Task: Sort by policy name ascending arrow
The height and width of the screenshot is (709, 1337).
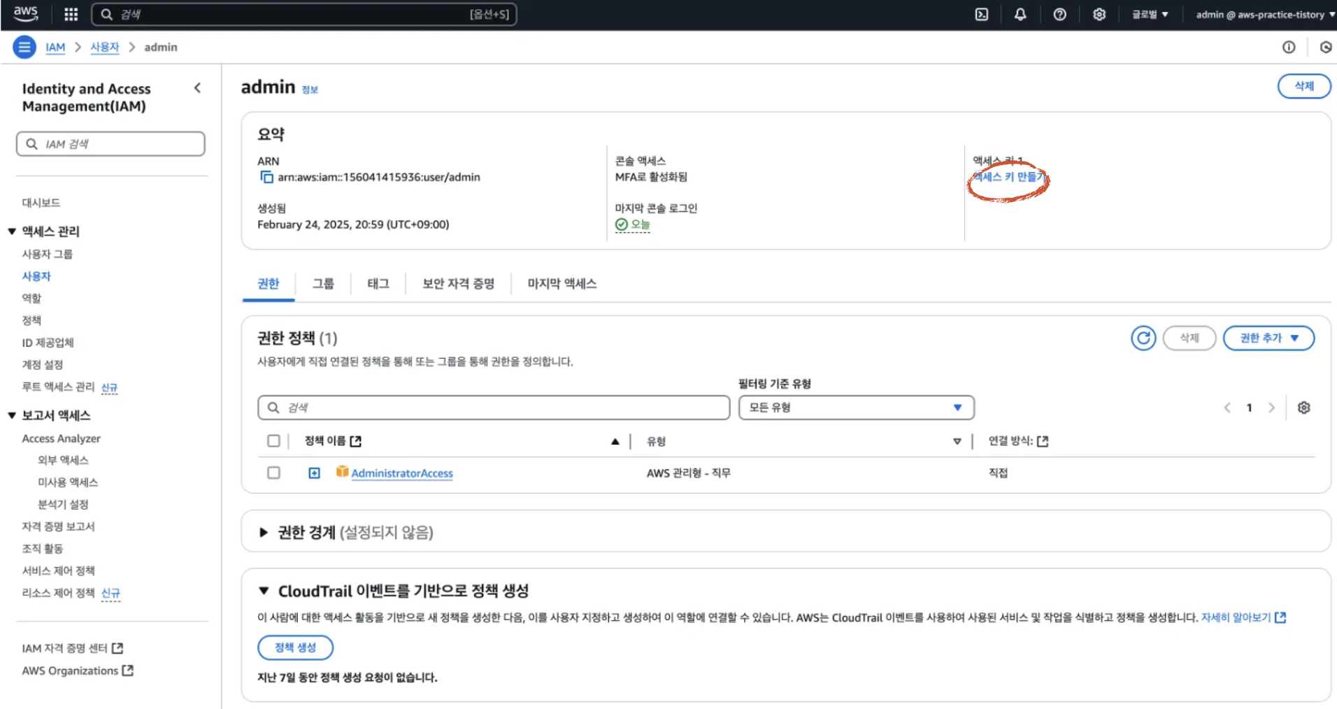Action: click(x=615, y=441)
